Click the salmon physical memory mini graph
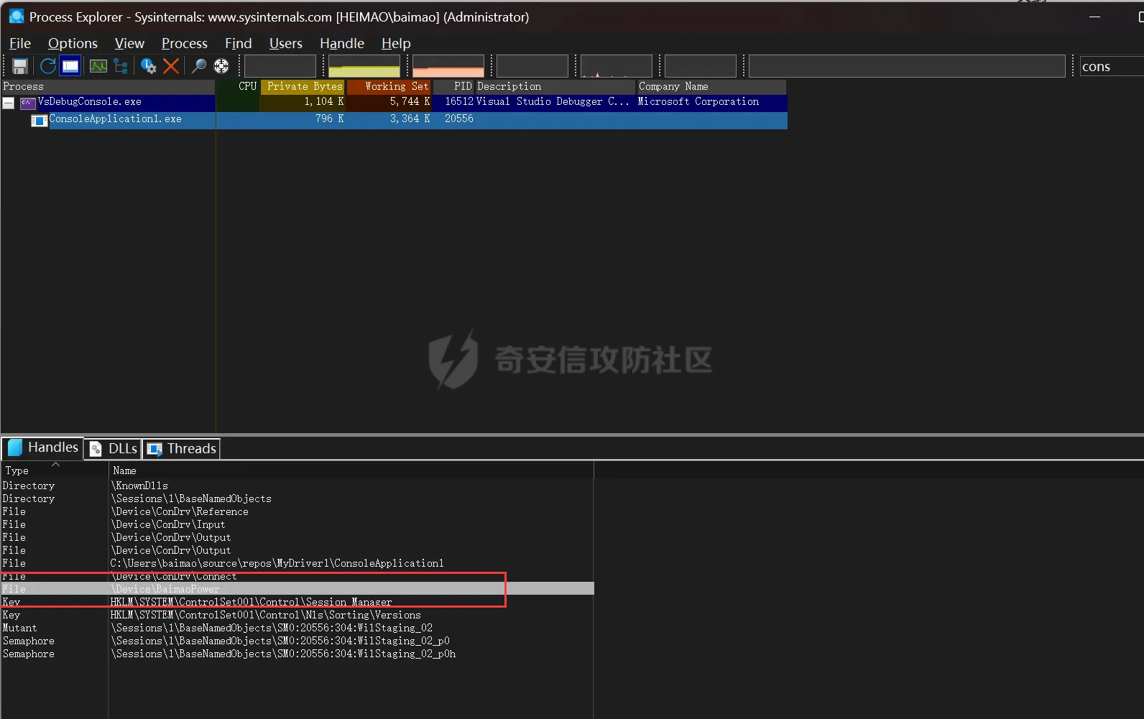The image size is (1144, 719). 448,66
